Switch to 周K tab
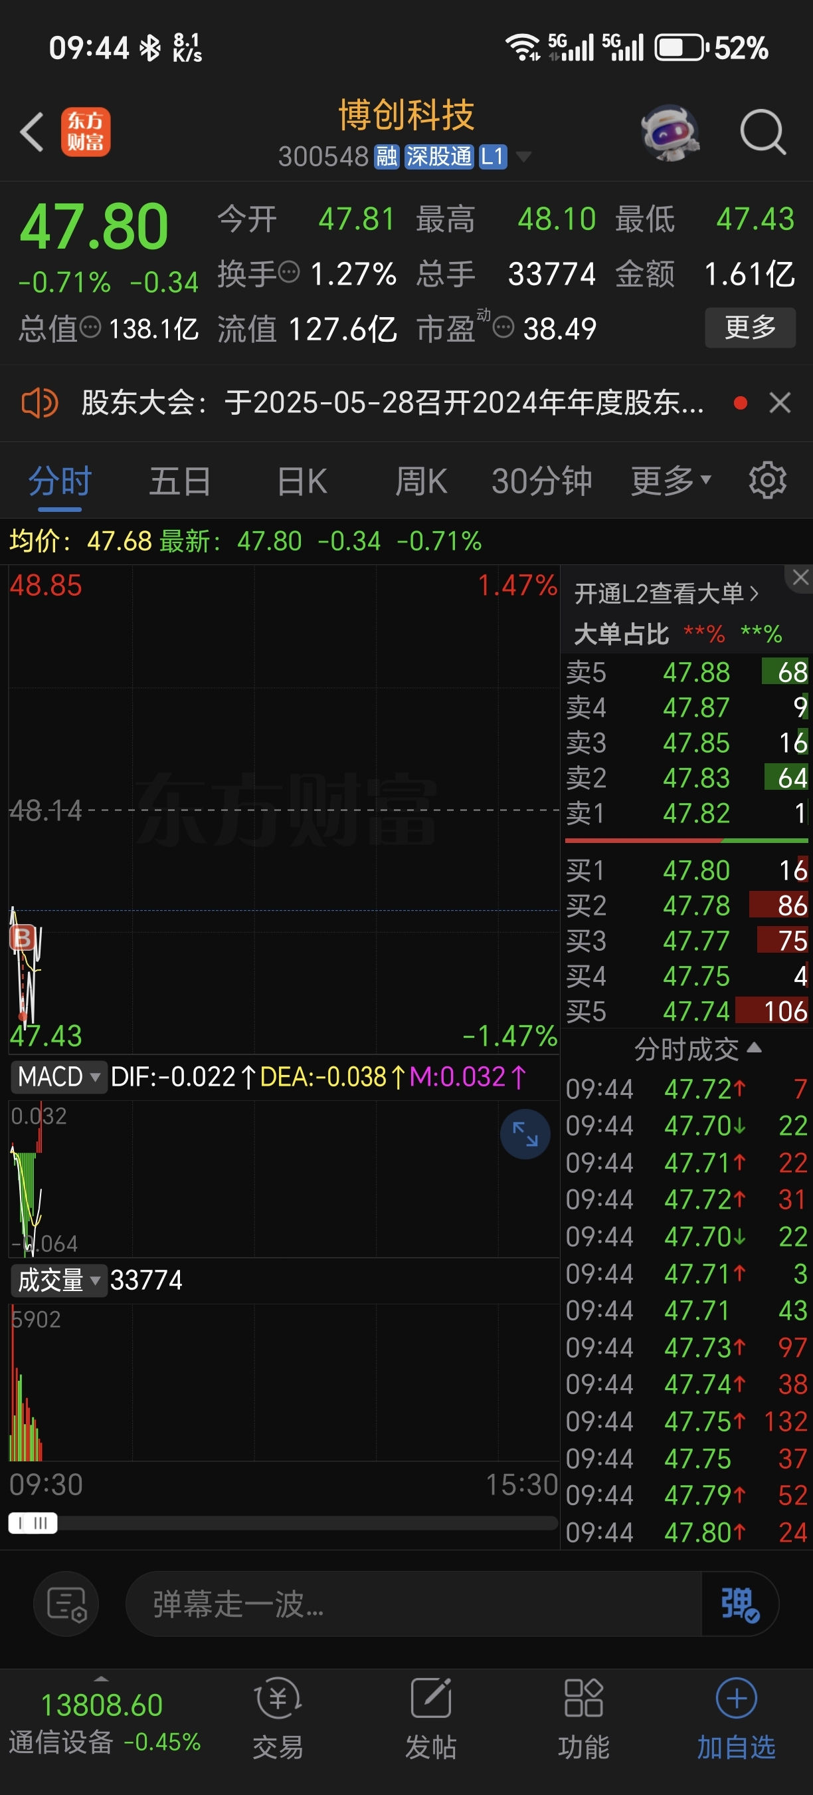This screenshot has height=1795, width=813. click(x=421, y=481)
